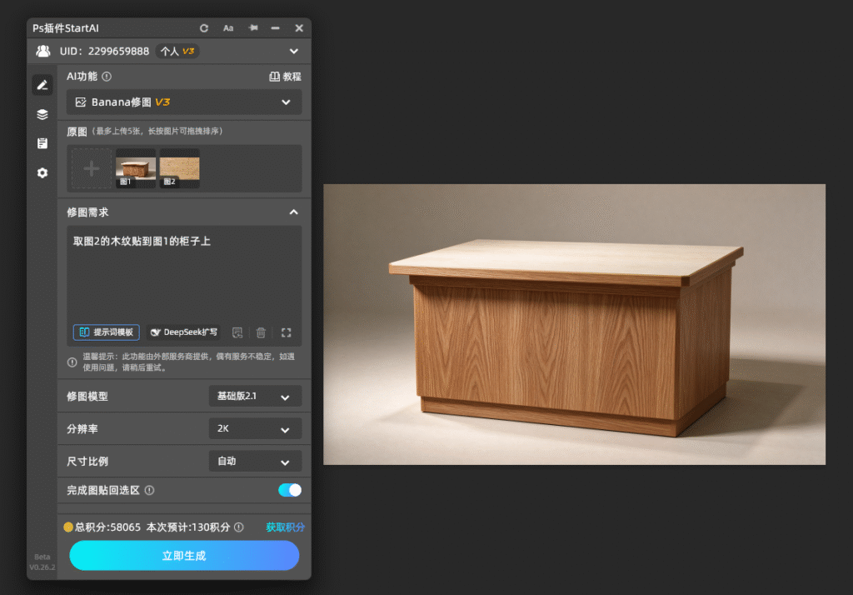Open the 尺寸比例 自动 dropdown
853x595 pixels.
click(x=255, y=462)
